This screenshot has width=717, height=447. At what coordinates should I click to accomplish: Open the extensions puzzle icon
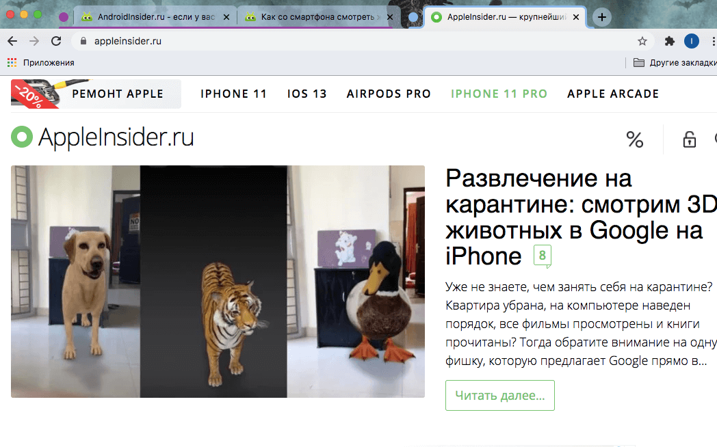[x=669, y=41]
